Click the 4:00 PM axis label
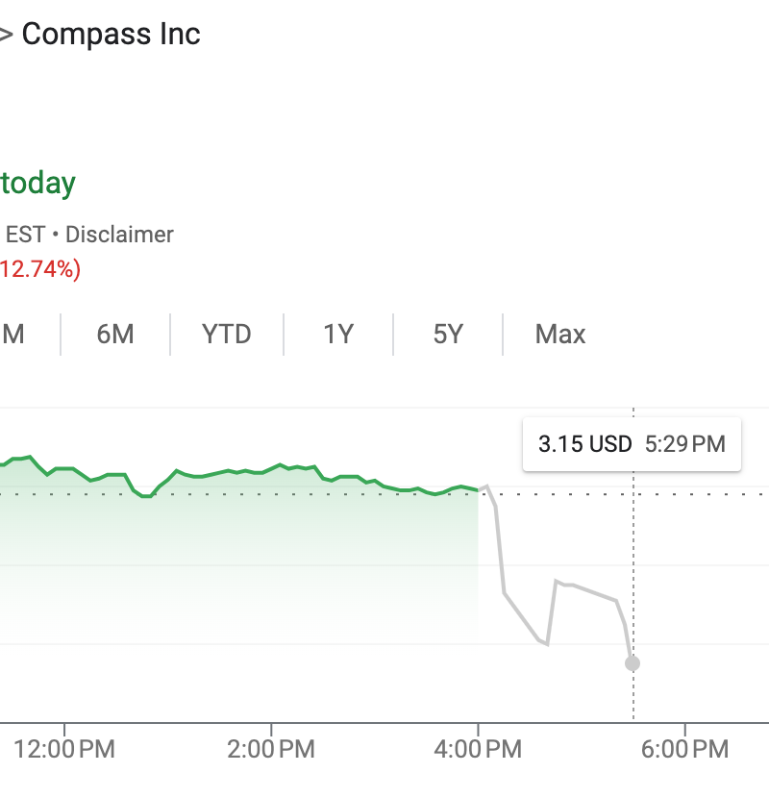769x798 pixels. (479, 749)
